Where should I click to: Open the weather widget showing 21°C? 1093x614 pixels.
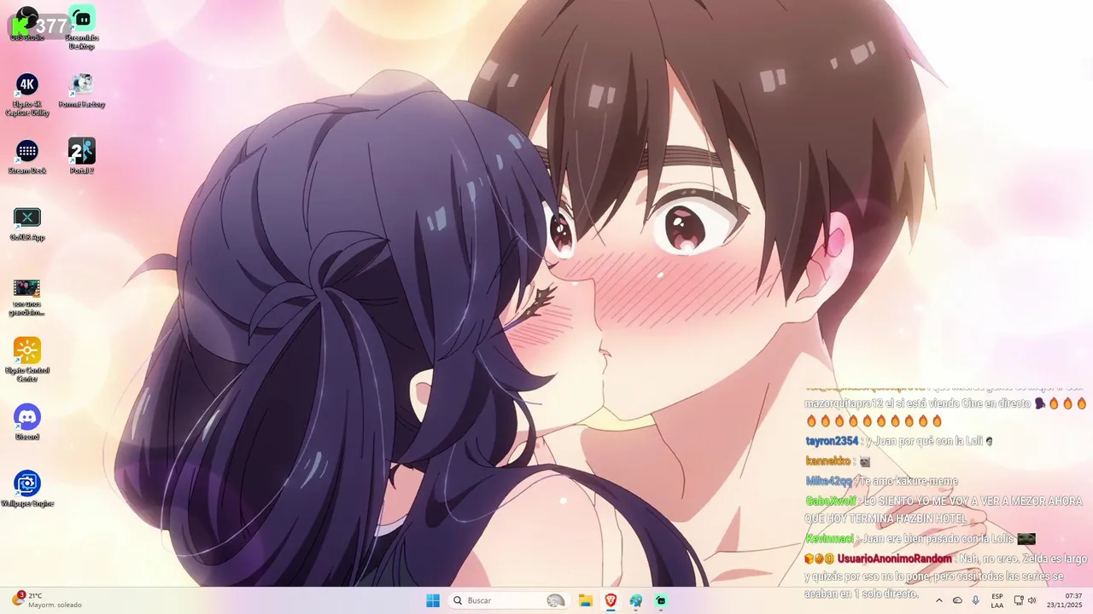(47, 600)
